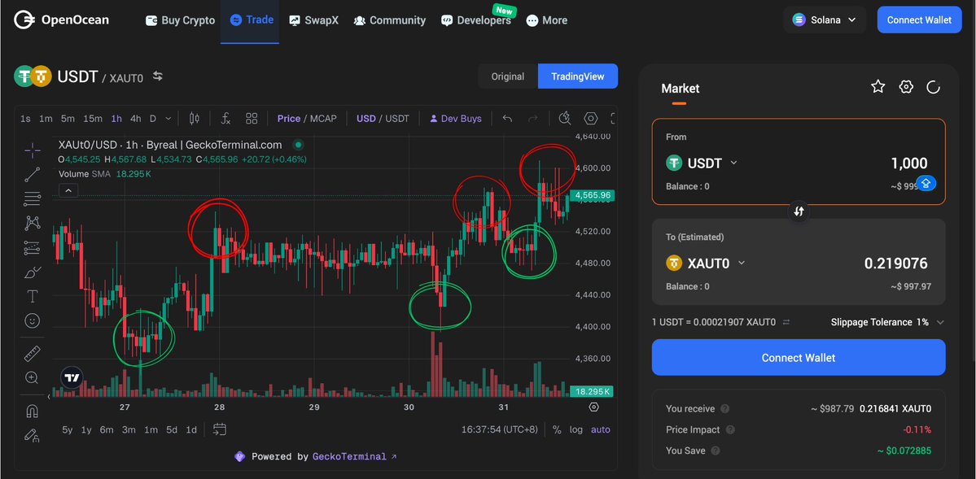Show the You Save info tooltip
The width and height of the screenshot is (976, 479).
click(x=716, y=451)
